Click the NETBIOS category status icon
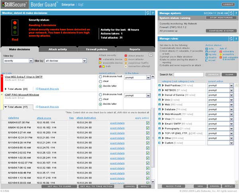 [x=159, y=90]
